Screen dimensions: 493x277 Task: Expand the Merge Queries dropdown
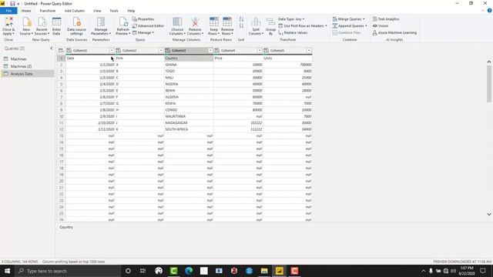pyautogui.click(x=364, y=19)
